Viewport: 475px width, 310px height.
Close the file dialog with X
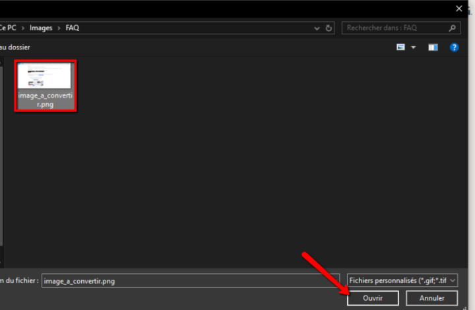459,8
